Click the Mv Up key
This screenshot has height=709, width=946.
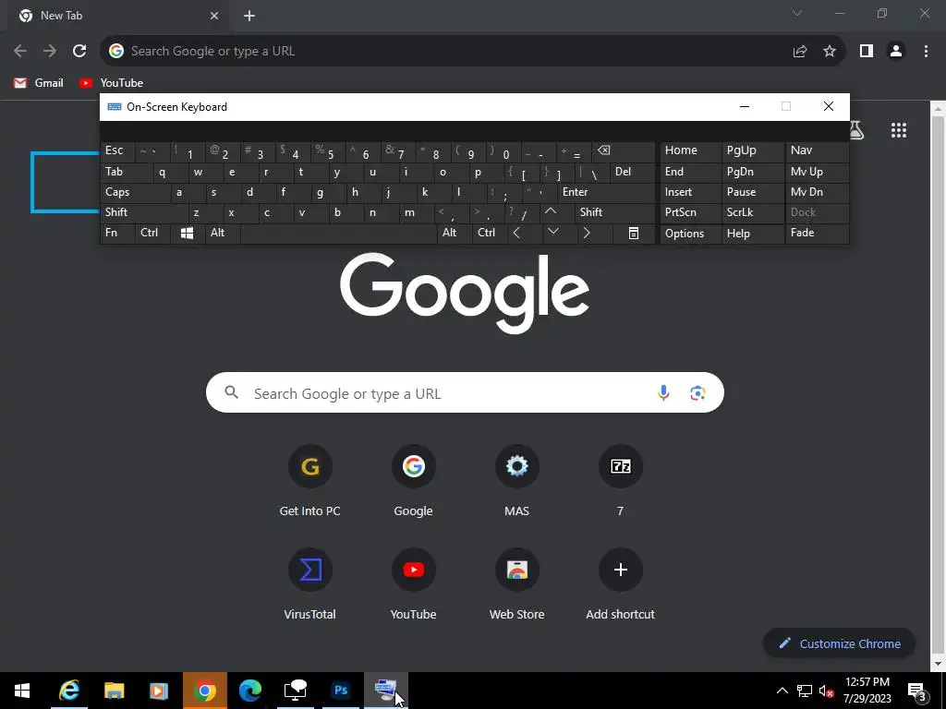point(817,173)
